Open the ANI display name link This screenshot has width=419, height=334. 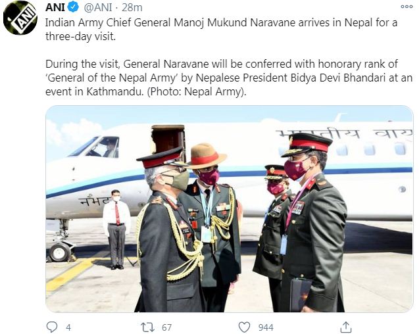[55, 7]
